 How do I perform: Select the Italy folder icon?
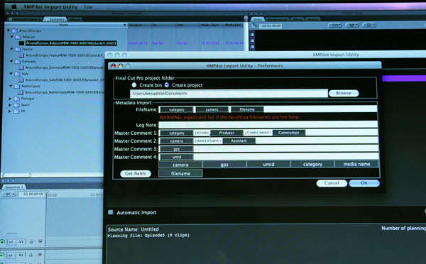[x=17, y=74]
